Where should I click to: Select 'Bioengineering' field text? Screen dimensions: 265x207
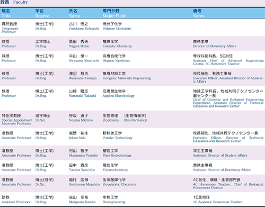click(x=114, y=202)
